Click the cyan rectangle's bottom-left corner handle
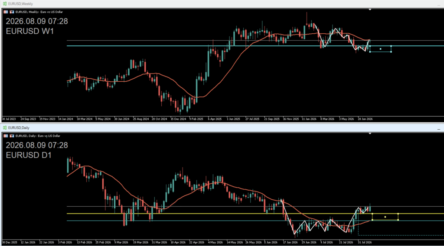Image resolution: width=444 pixels, height=246 pixels. click(x=370, y=52)
